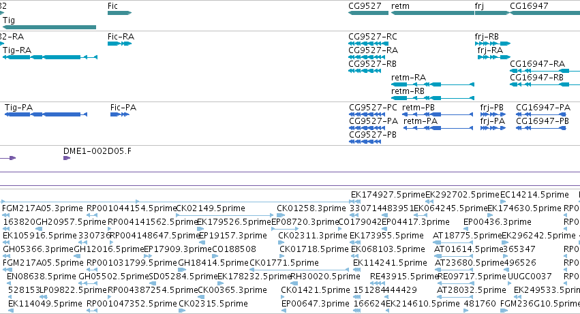Select the EP00647.3prime EST label
The width and height of the screenshot is (580, 314).
click(x=316, y=304)
